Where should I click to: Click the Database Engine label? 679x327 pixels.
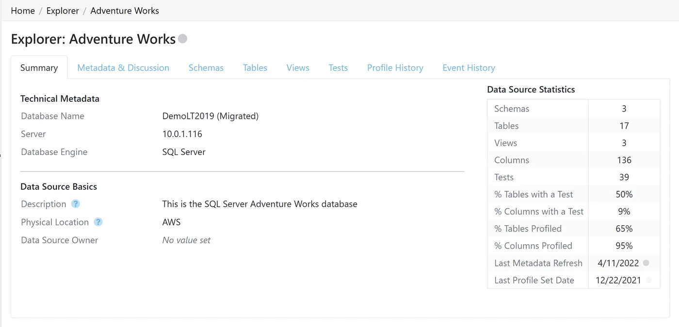[x=54, y=152]
